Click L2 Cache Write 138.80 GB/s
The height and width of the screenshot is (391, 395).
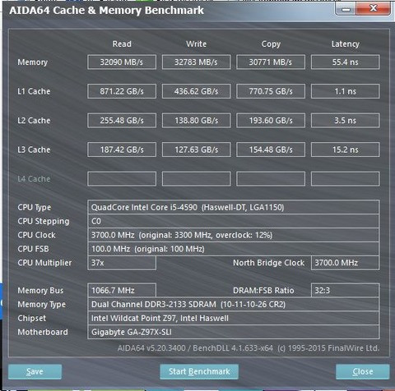(x=196, y=121)
